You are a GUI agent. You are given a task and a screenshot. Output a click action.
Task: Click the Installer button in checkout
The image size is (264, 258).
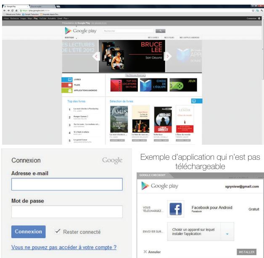[x=246, y=252]
